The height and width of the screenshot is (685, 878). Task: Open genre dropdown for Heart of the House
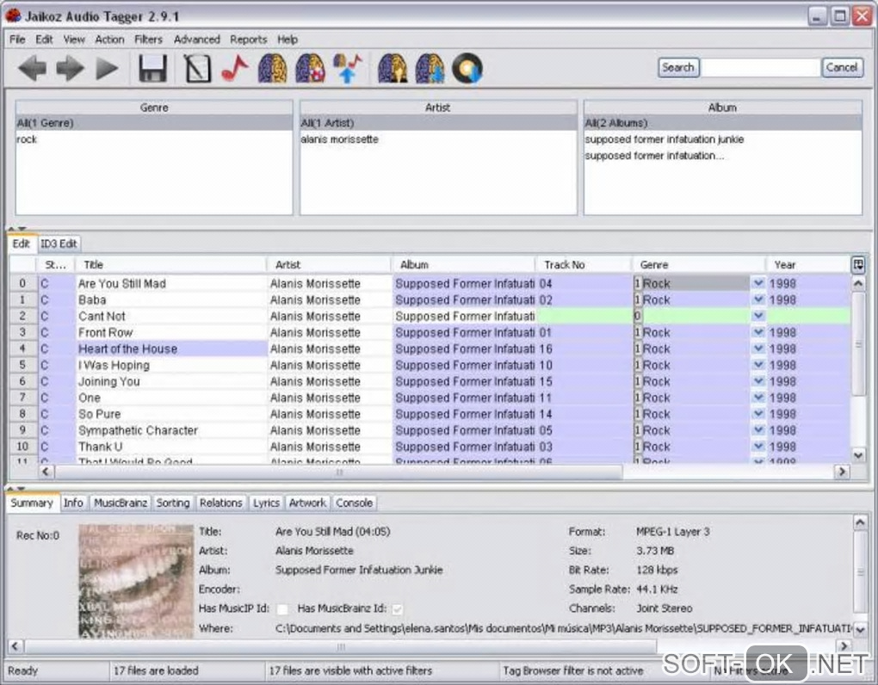pyautogui.click(x=758, y=349)
